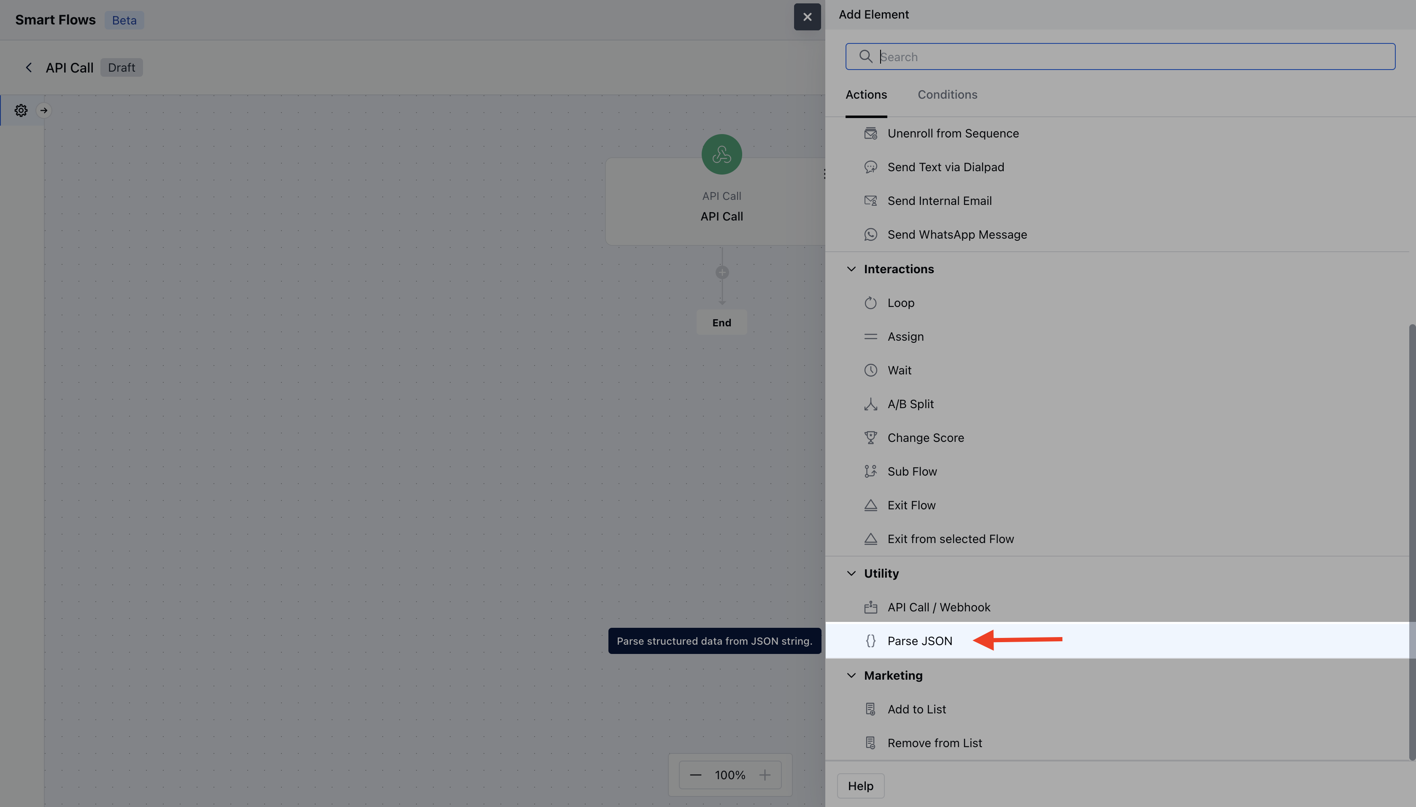Click the Parse JSON braces icon
This screenshot has height=807, width=1416.
pyautogui.click(x=870, y=641)
